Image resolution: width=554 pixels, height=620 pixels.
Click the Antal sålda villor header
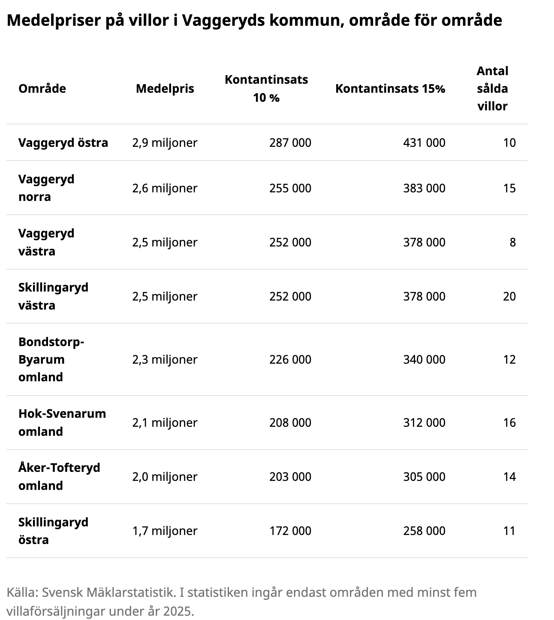click(x=492, y=89)
